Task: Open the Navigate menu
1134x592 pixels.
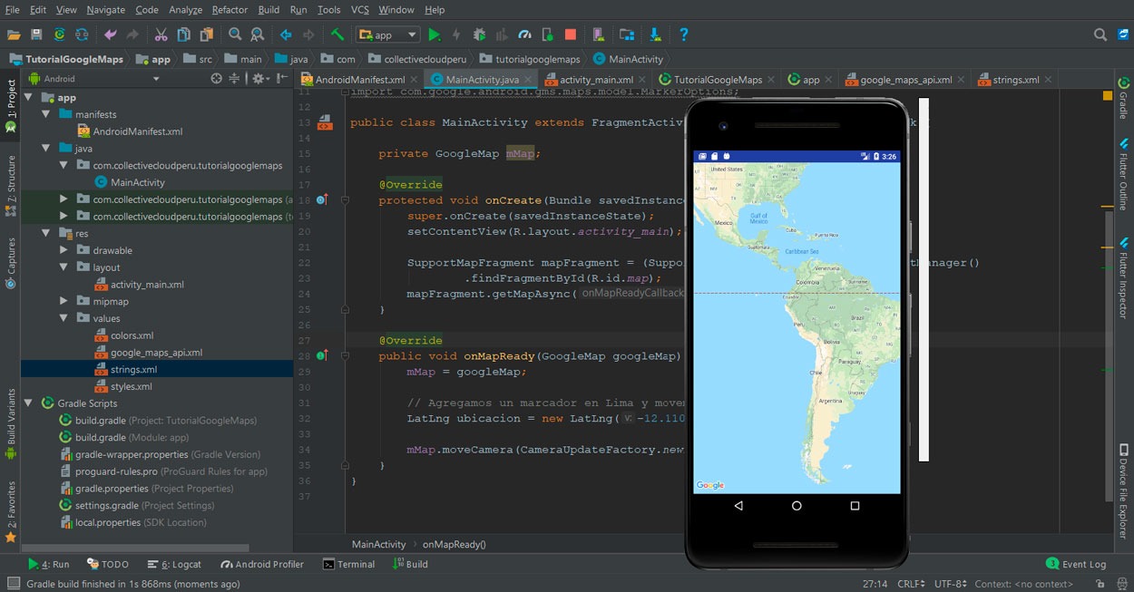Action: point(106,9)
